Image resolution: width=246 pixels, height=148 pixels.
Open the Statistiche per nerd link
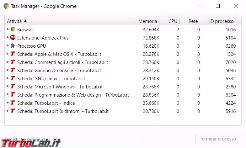24,139
